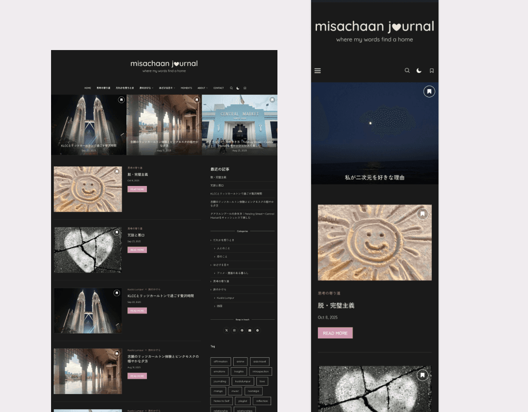This screenshot has width=528, height=412.
Task: Open recent article 冗談と悪口 in the sidebar
Action: click(217, 185)
